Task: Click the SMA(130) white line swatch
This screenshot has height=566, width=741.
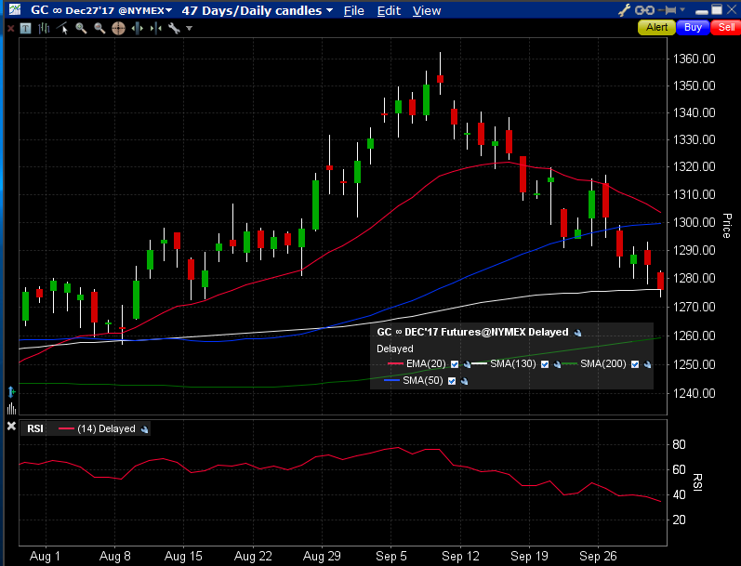Action: pyautogui.click(x=479, y=363)
